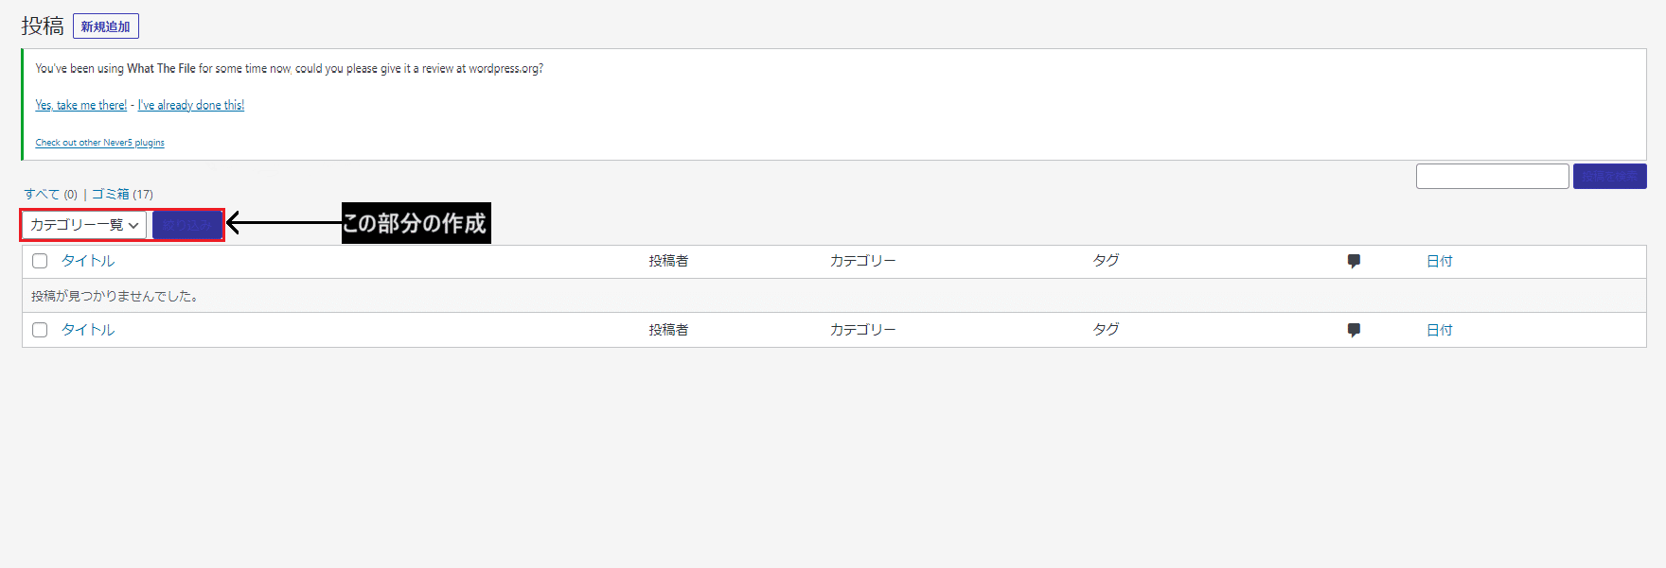The width and height of the screenshot is (1666, 568).
Task: Follow the "Yes, take me there!" link
Action: pos(81,105)
